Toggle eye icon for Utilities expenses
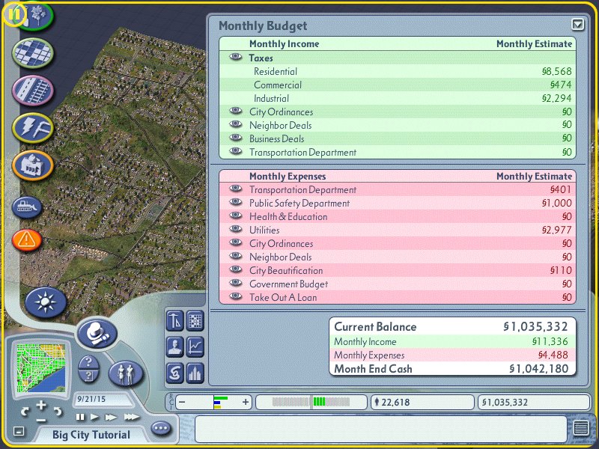This screenshot has height=449, width=599. (236, 230)
